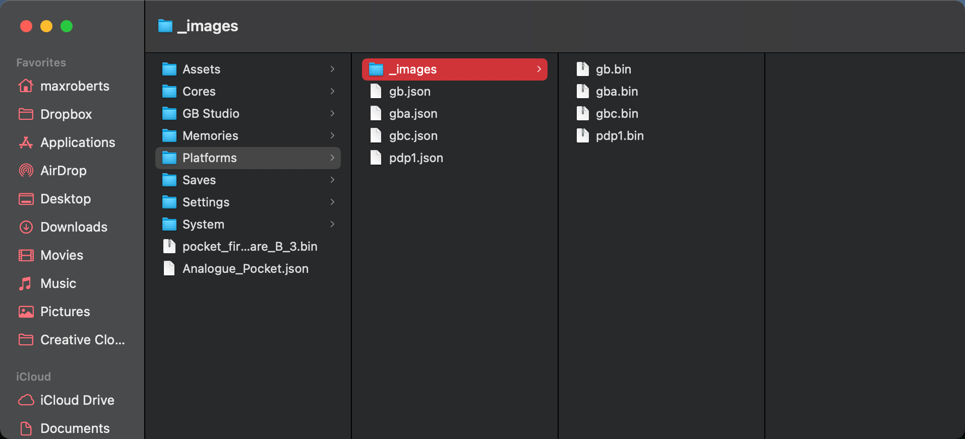Select the pocket firmware .bin file
This screenshot has height=439, width=965.
coord(250,247)
